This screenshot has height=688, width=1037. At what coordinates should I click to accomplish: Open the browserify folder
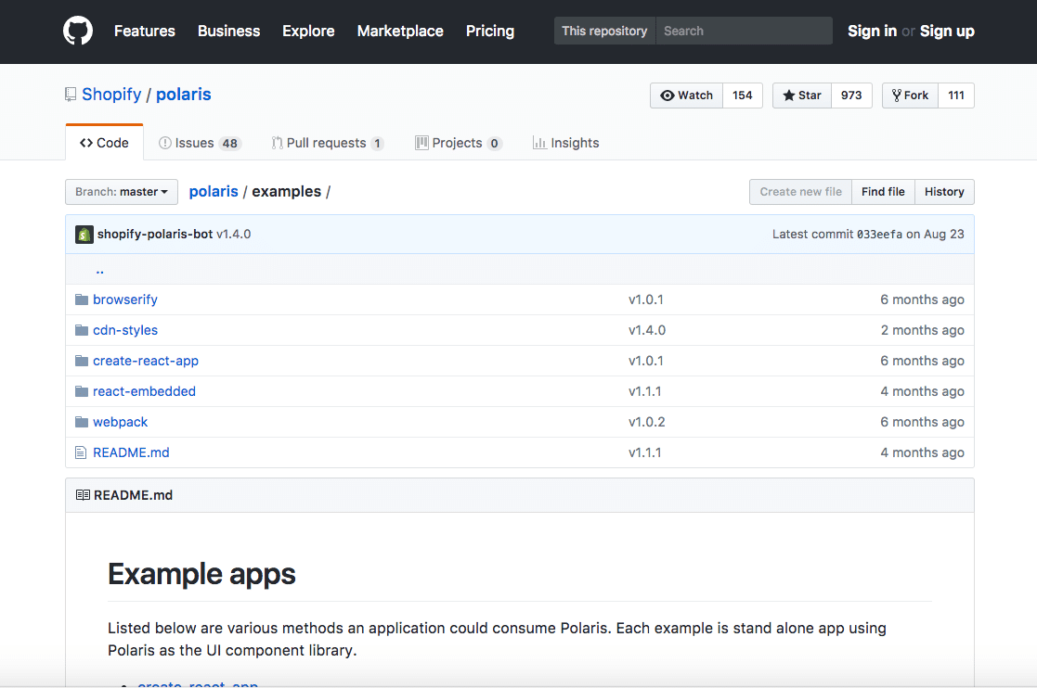(125, 299)
